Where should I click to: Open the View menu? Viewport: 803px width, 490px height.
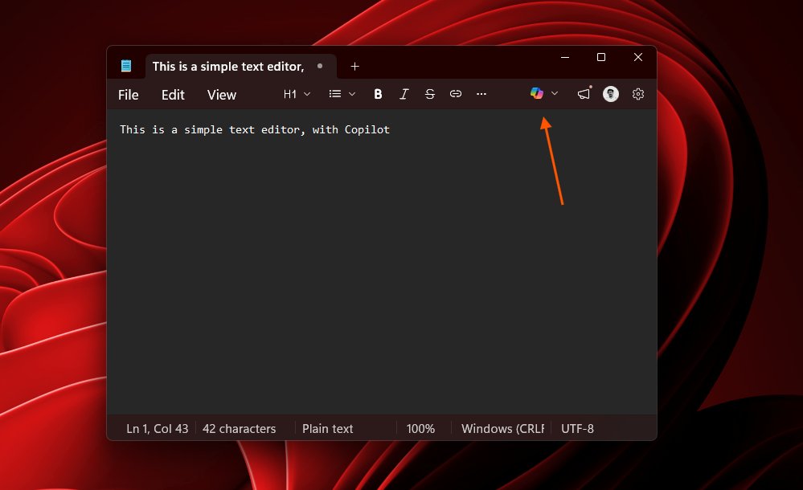[x=221, y=95]
